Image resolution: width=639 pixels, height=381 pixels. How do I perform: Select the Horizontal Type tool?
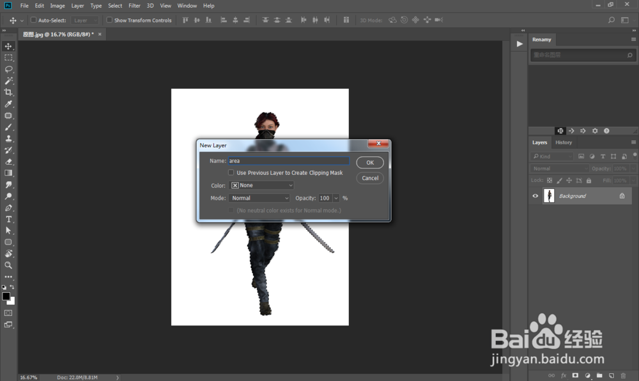point(8,219)
